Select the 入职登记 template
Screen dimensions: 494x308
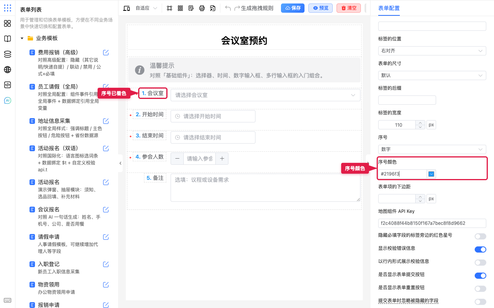click(49, 264)
